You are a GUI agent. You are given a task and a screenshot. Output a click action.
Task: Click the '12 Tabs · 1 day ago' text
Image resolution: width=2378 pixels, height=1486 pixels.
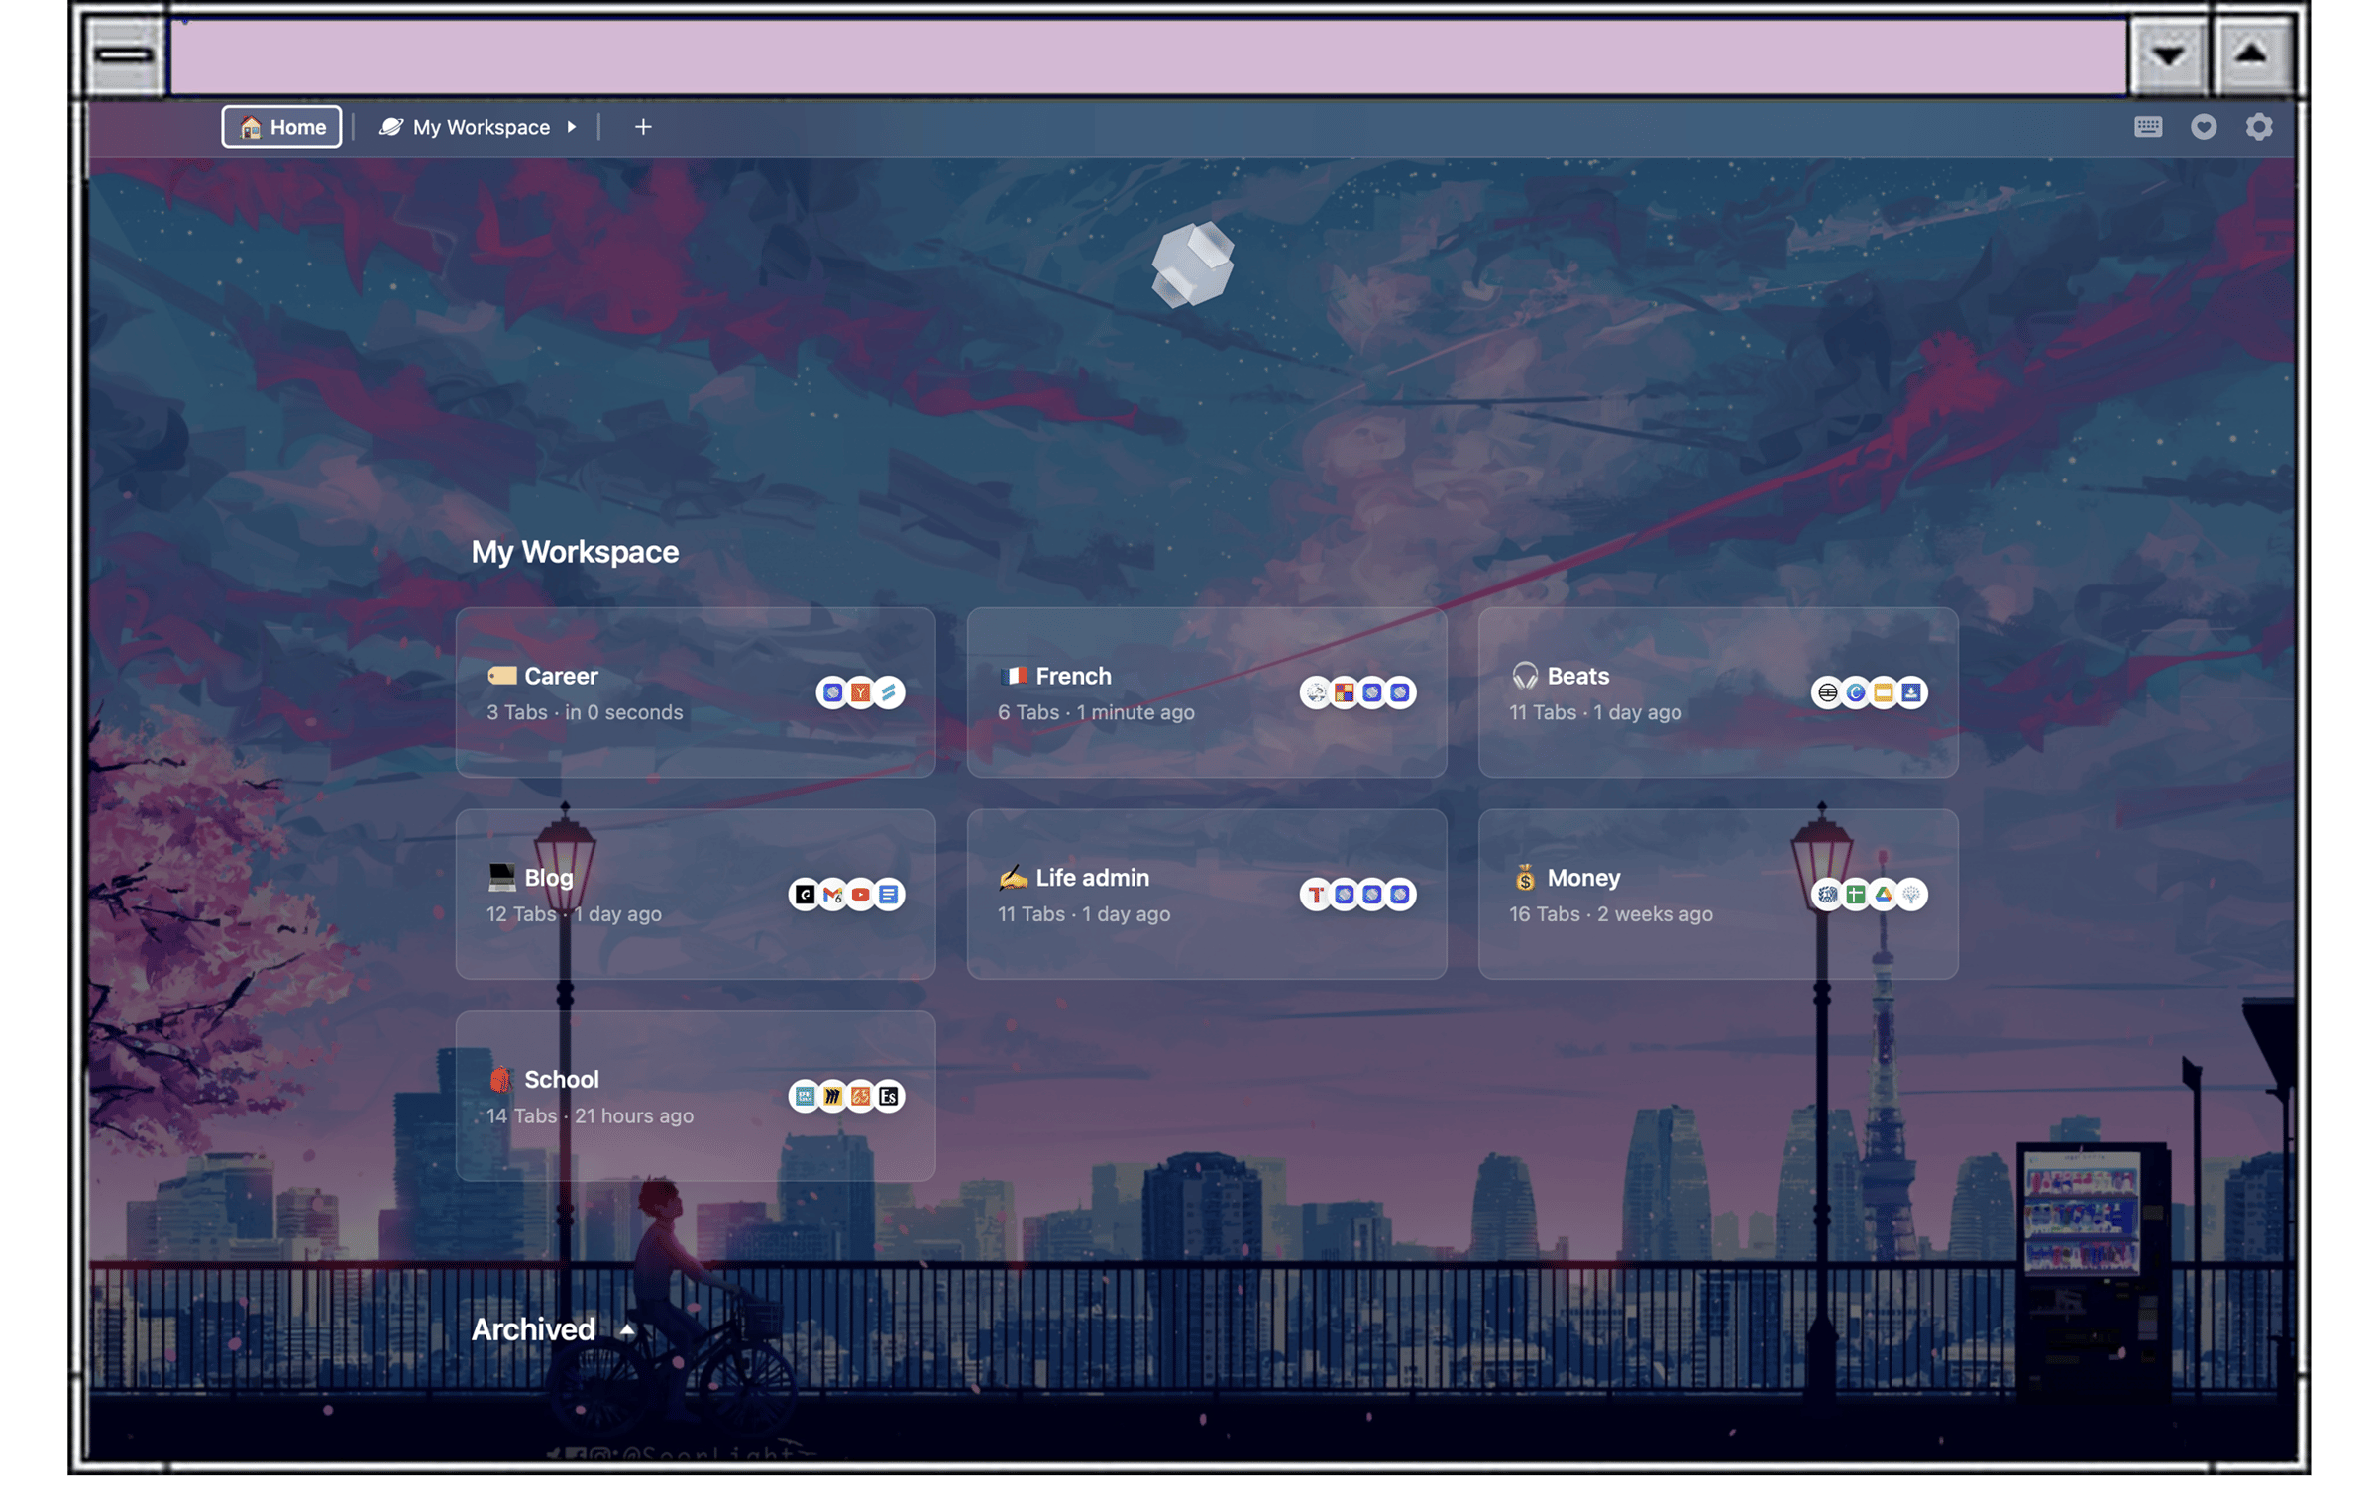[x=574, y=914]
